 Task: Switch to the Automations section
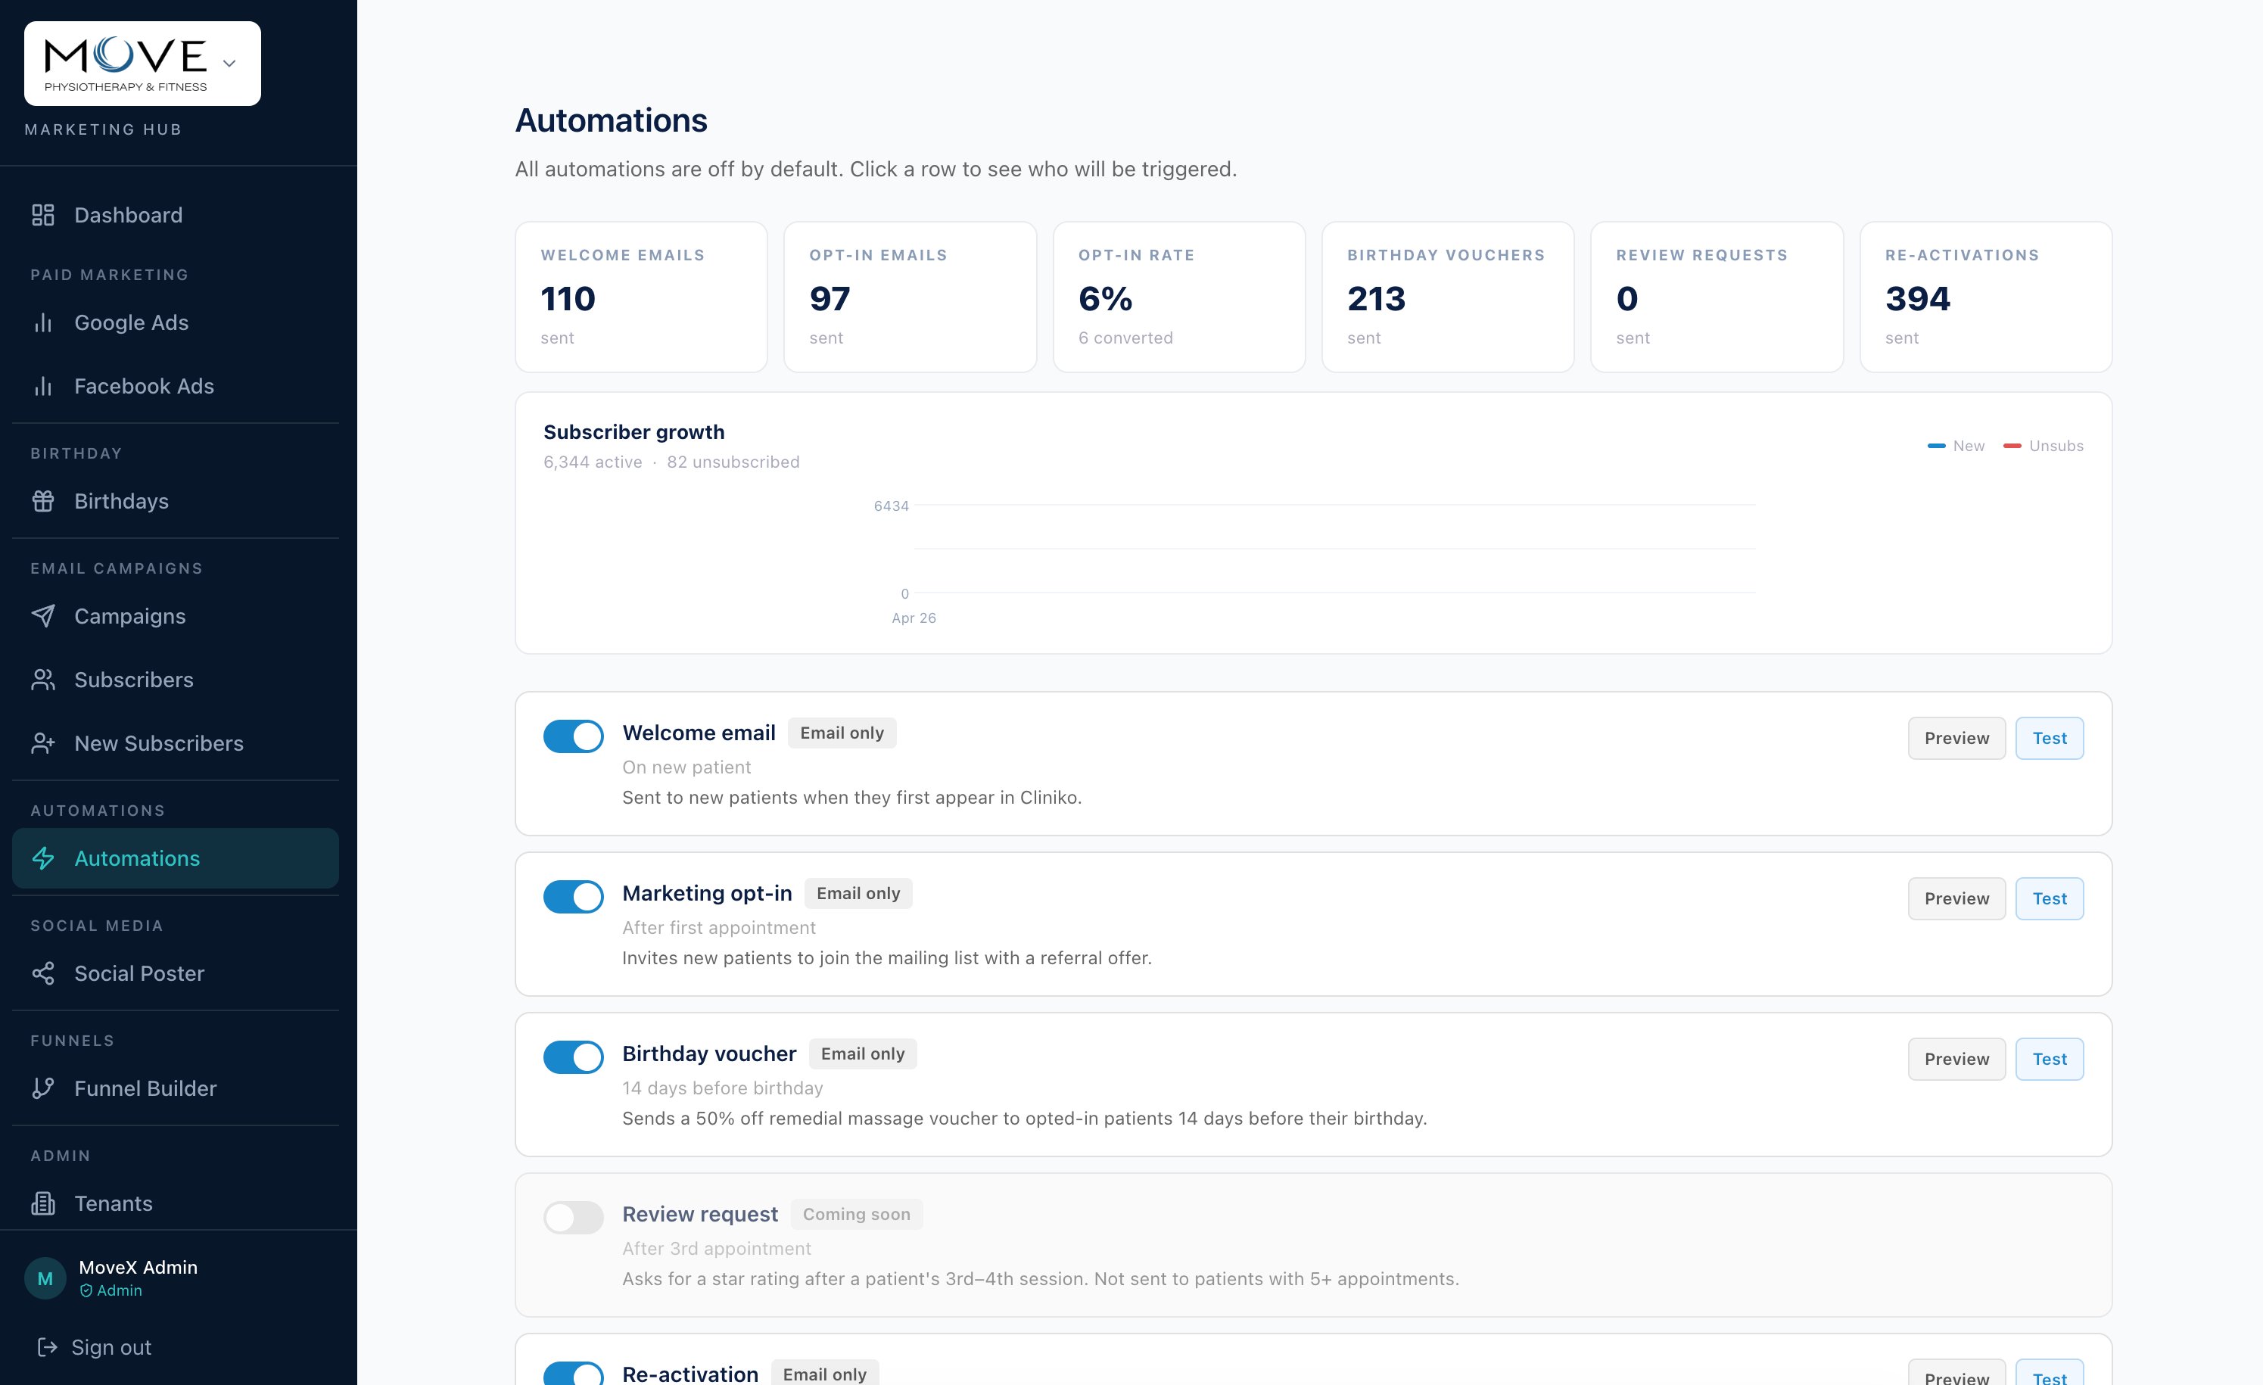coord(136,857)
